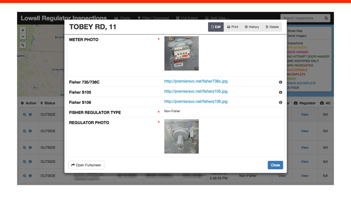Sort by the Regulator column header
Screen dimensions: 351x197
(x=305, y=103)
